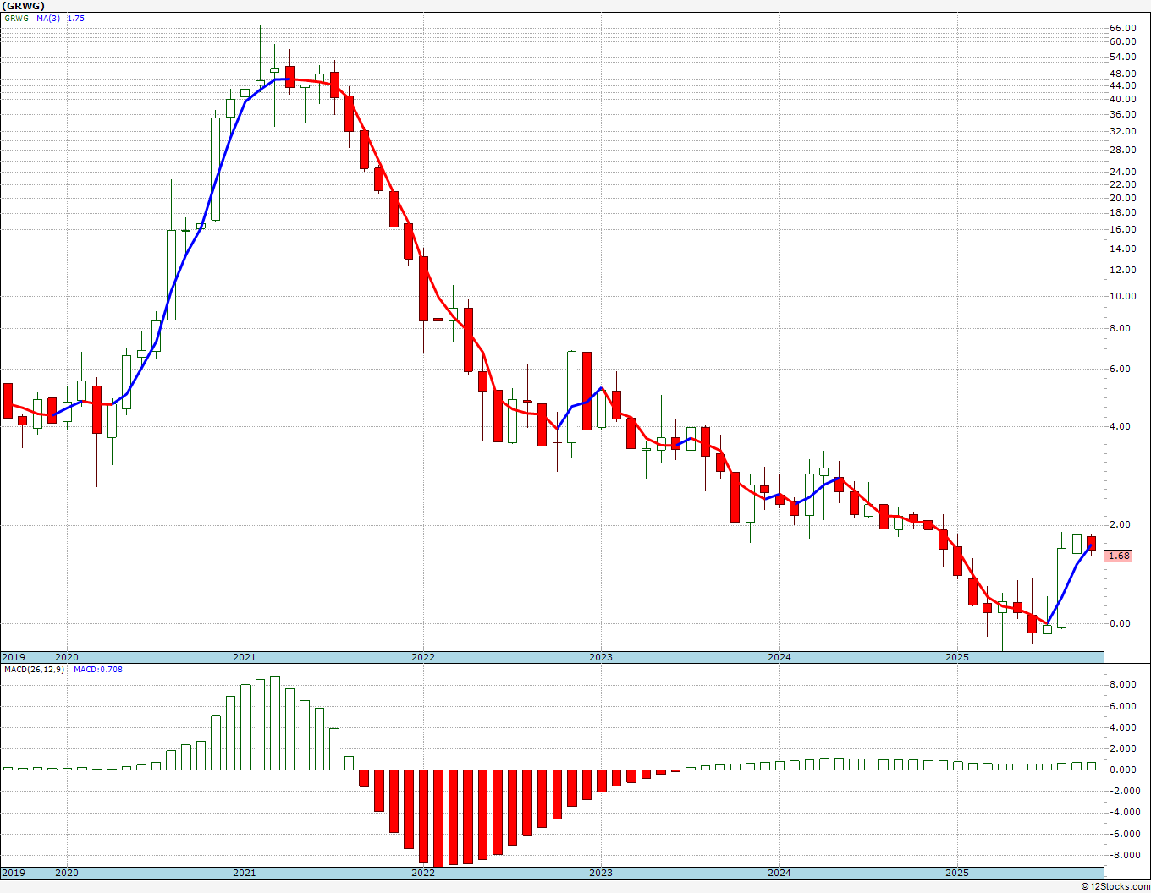The image size is (1151, 893).
Task: Click the 2.00 price axis label
Action: point(1120,524)
